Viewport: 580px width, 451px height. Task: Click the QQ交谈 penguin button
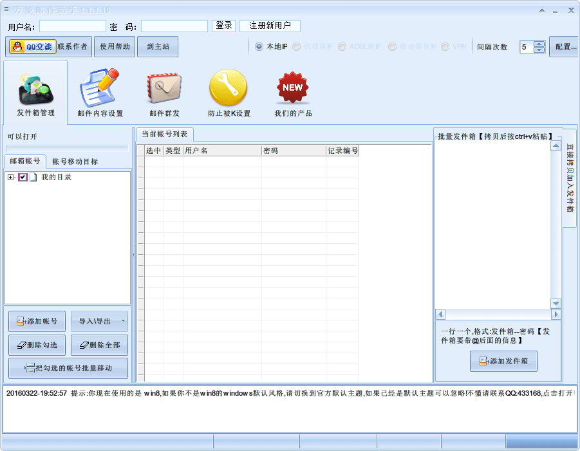coord(32,47)
